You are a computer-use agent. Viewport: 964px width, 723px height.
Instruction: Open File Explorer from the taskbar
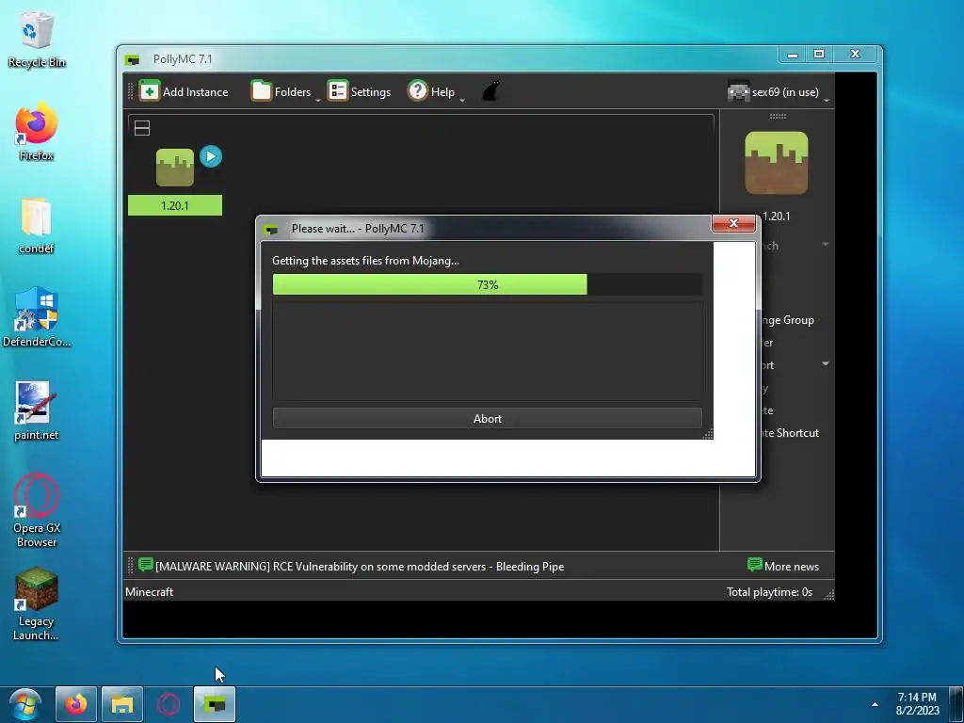pos(122,704)
